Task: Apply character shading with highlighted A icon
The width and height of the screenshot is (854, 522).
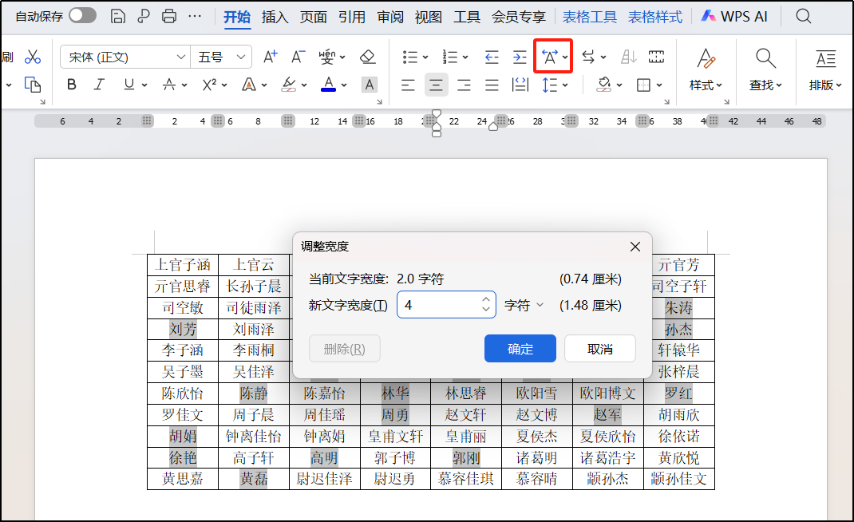Action: click(x=369, y=85)
